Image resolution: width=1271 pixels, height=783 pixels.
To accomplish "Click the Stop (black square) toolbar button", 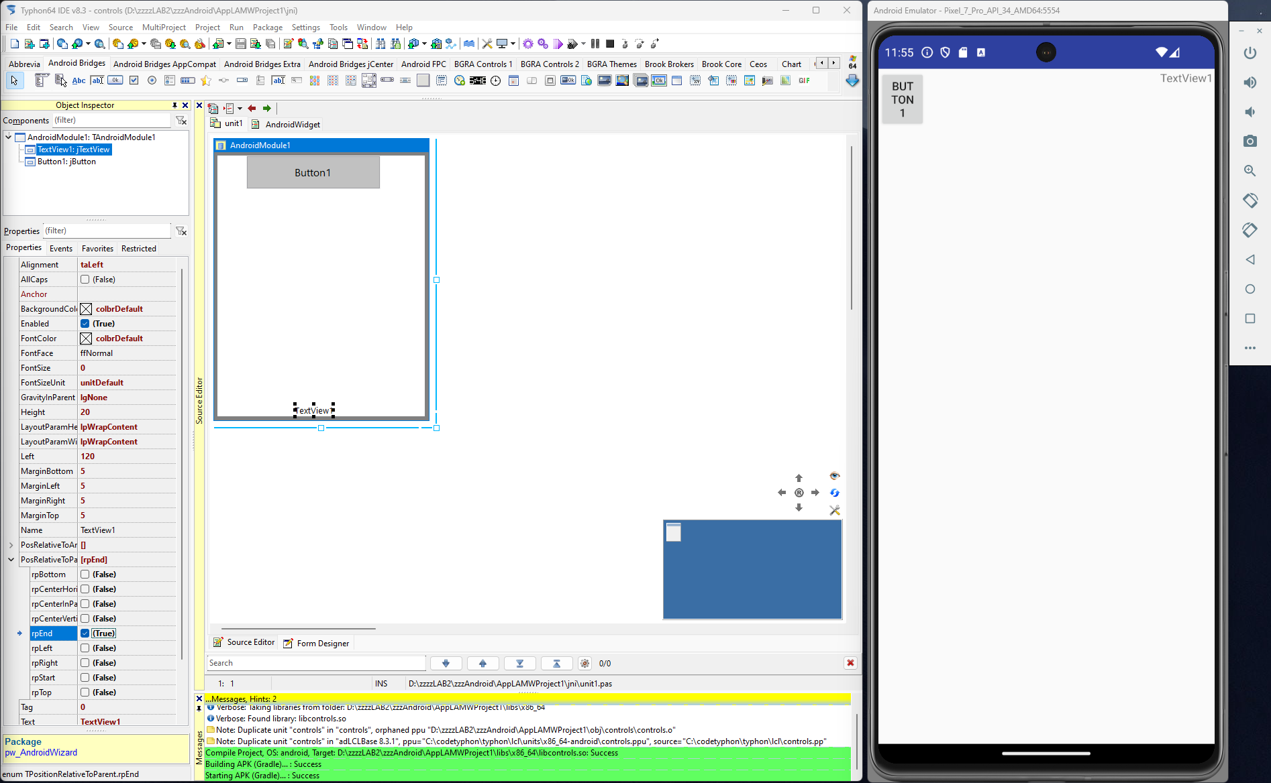I will point(610,44).
